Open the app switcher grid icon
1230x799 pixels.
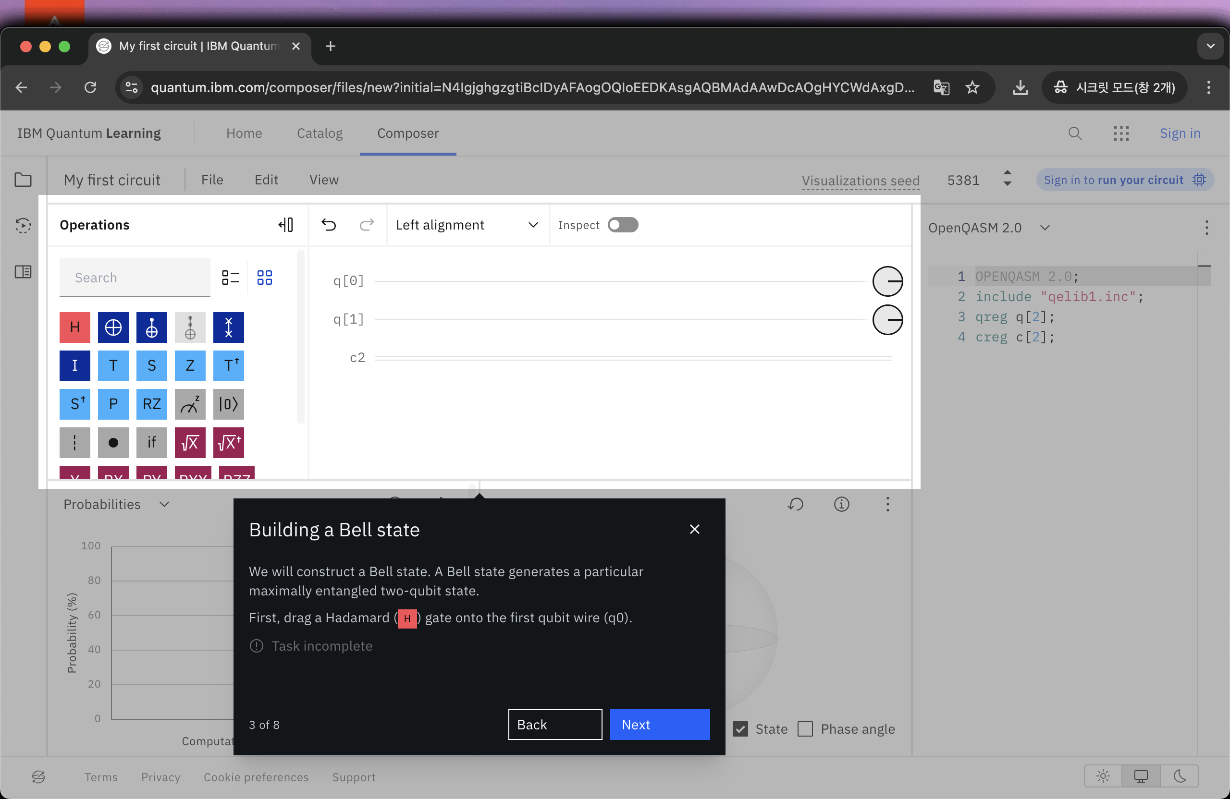coord(1121,133)
